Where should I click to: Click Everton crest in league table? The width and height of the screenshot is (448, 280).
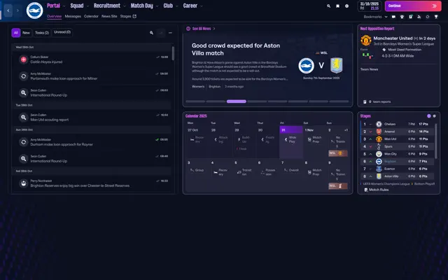click(379, 169)
